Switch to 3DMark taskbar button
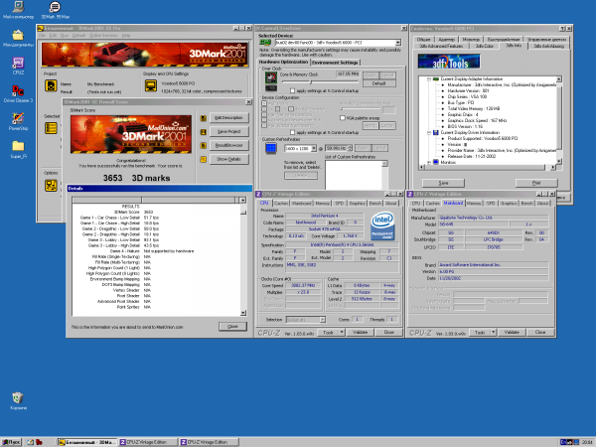This screenshot has width=596, height=447. (x=87, y=442)
